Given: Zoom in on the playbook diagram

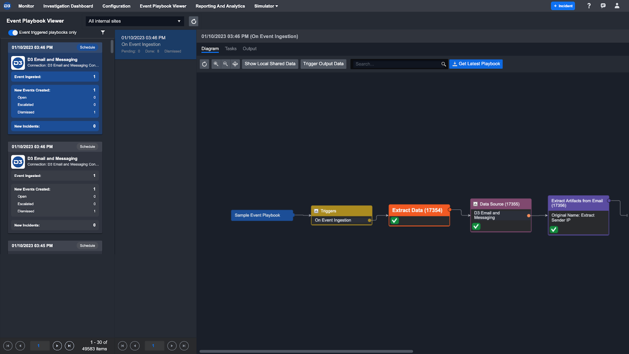Looking at the screenshot, I should click(216, 64).
